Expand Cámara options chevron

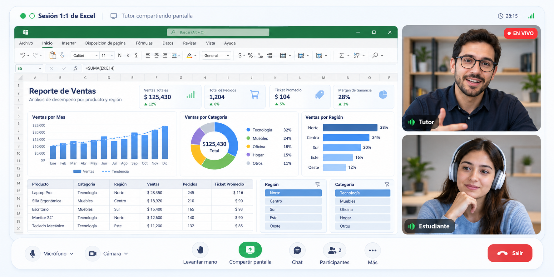(x=126, y=254)
